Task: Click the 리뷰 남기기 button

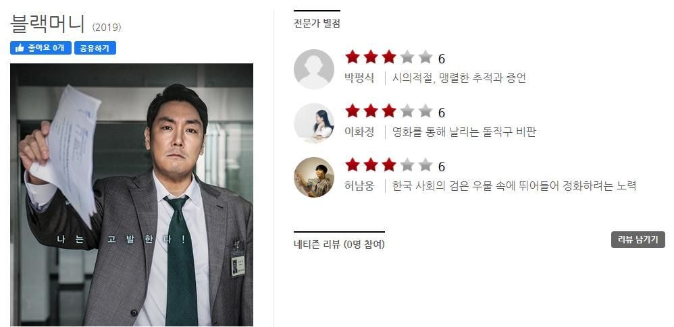Action: coord(638,240)
